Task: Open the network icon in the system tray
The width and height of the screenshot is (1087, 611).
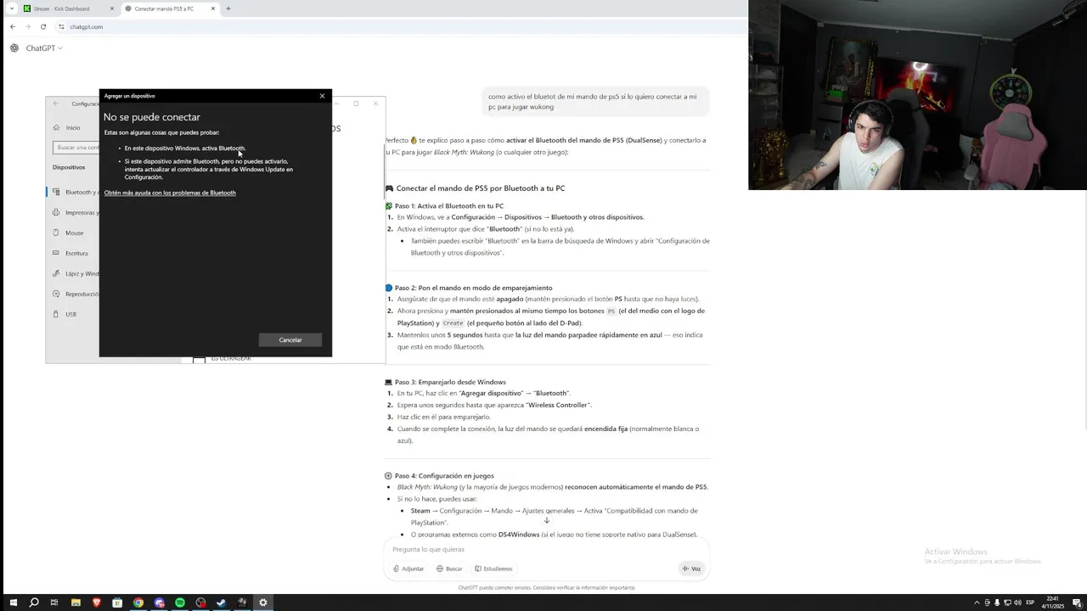Action: [1007, 603]
